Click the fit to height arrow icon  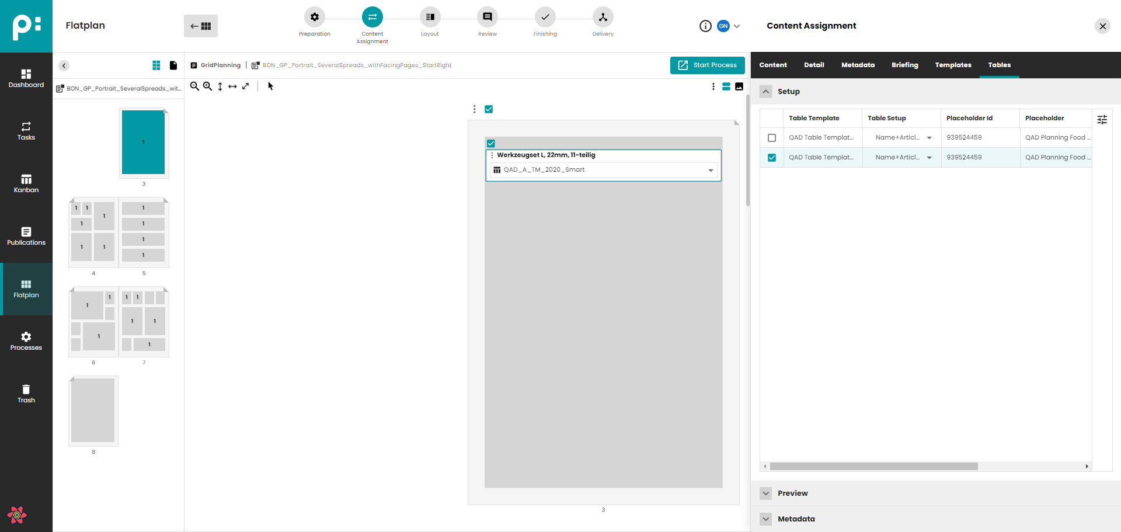point(220,86)
